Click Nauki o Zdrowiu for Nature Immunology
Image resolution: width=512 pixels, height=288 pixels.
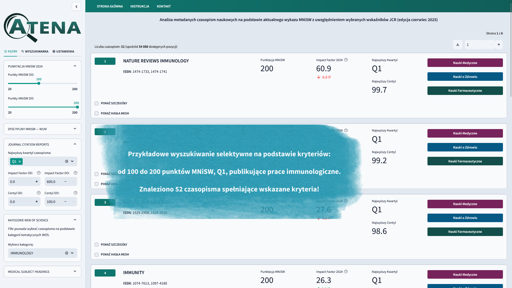pos(465,218)
